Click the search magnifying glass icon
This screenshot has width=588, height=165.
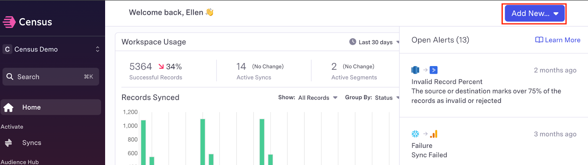[x=10, y=77]
